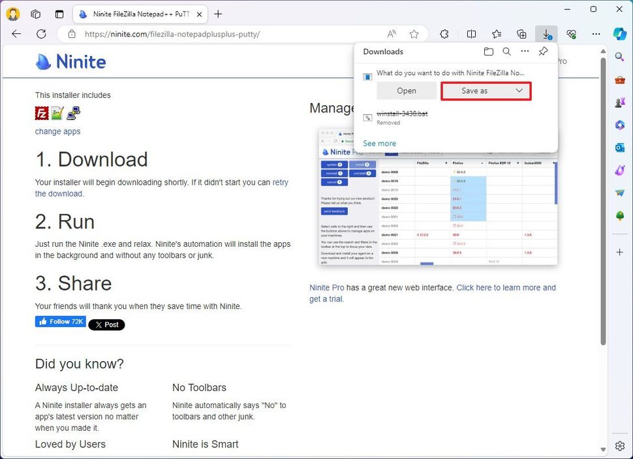Open Browser essentials from the toolbar
Viewport: 633px width, 459px height.
pyautogui.click(x=572, y=34)
